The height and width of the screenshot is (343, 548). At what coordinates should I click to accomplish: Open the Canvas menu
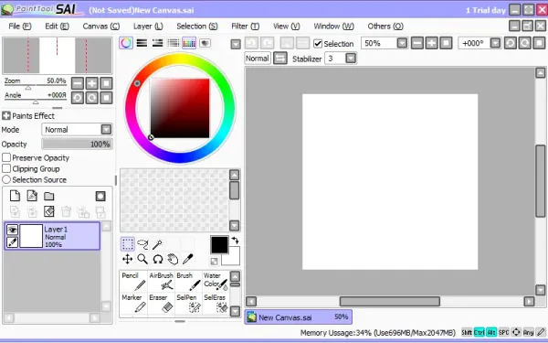click(101, 27)
